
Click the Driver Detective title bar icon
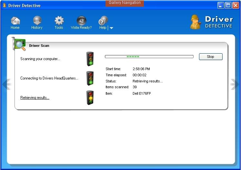5,5
